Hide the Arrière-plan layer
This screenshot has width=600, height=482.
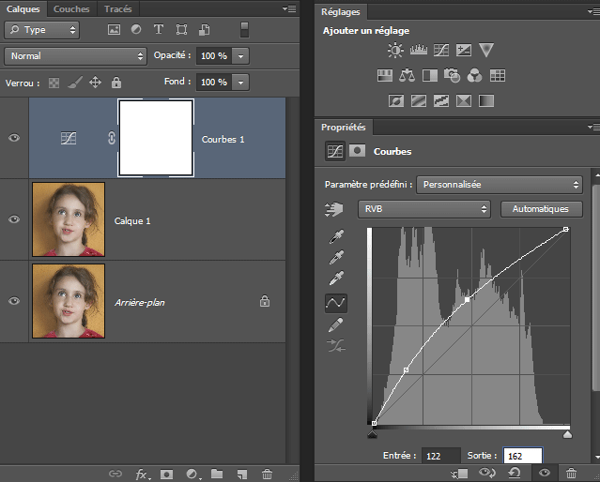[14, 301]
